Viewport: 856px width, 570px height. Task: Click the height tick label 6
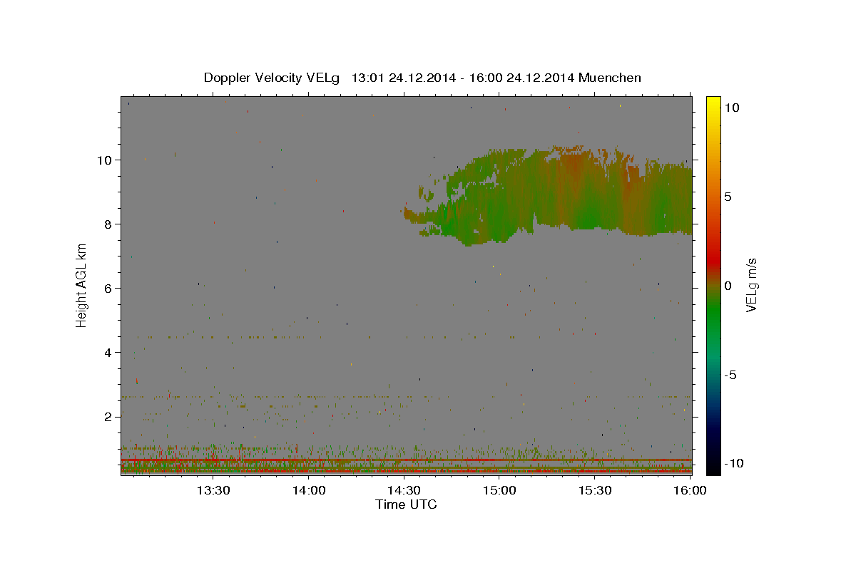coord(108,288)
